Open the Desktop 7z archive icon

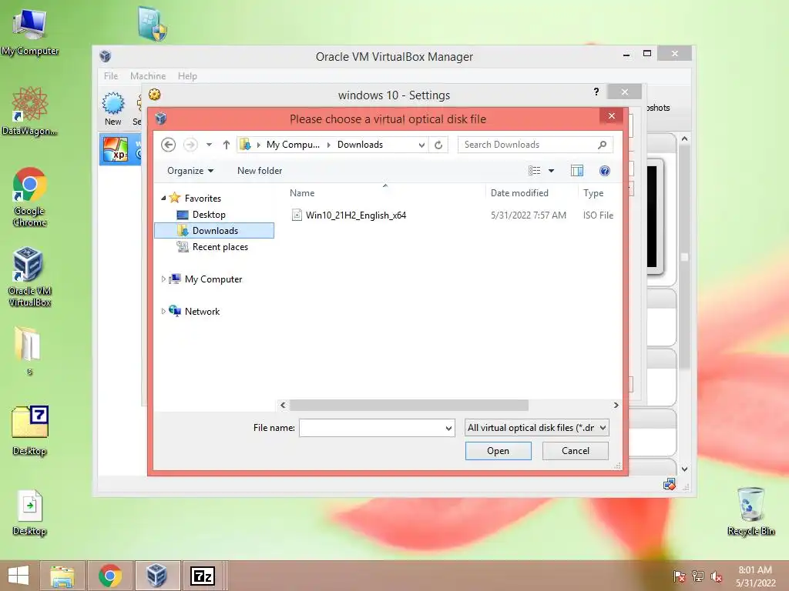(29, 430)
